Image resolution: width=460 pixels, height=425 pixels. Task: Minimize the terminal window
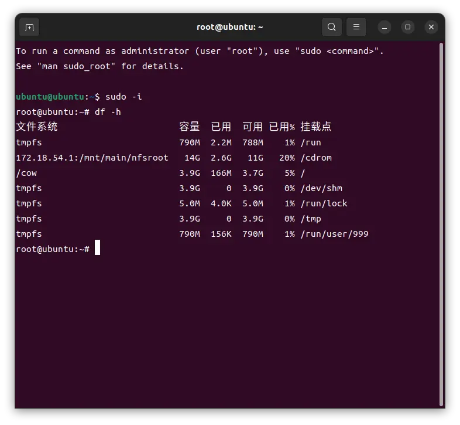point(385,27)
